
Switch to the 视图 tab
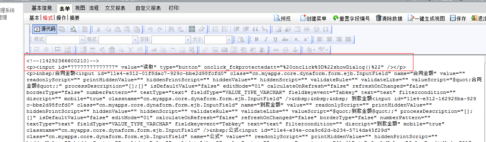(x=80, y=8)
